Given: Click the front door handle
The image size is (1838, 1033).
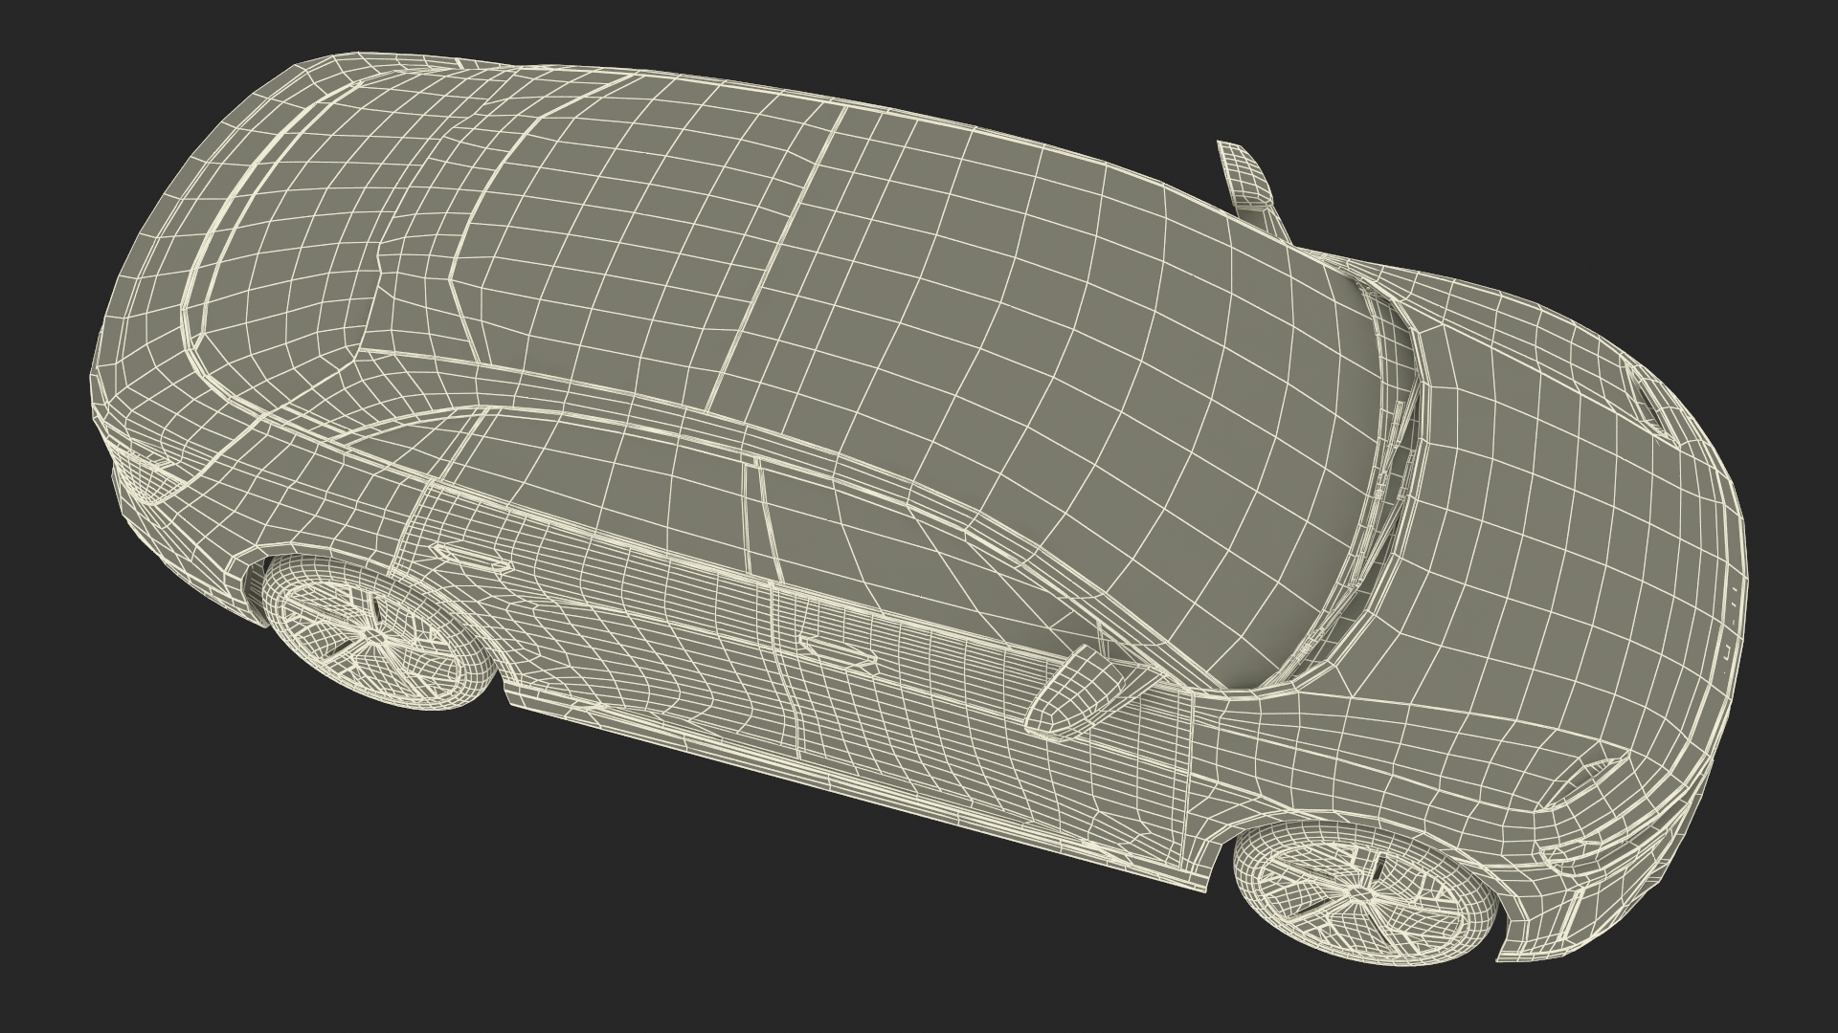Looking at the screenshot, I should pos(838,650).
